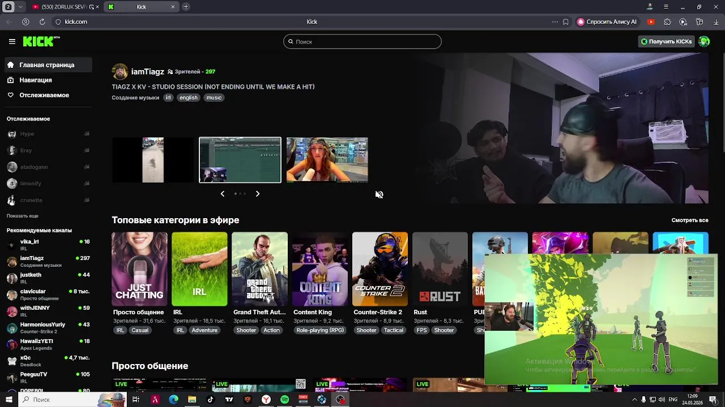Select the street walk stream thumbnail
Viewport: 725px width, 407px height.
tap(153, 160)
